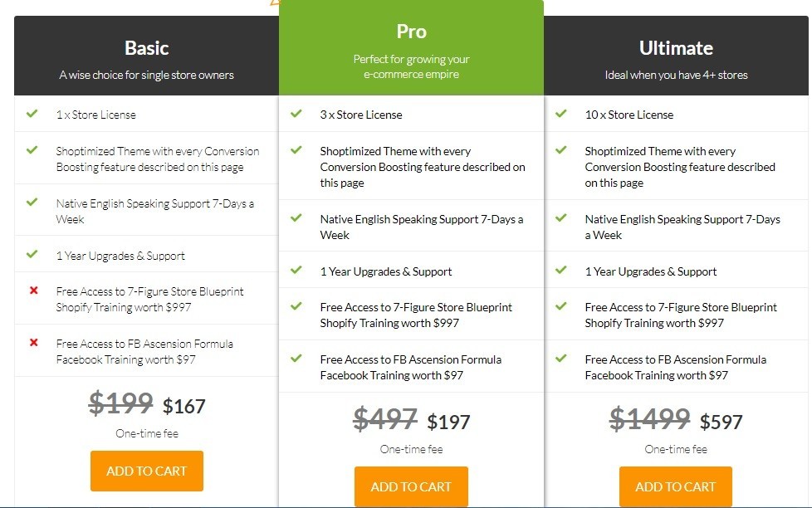Select the Ultimate plan header
The height and width of the screenshot is (508, 812).
click(676, 56)
